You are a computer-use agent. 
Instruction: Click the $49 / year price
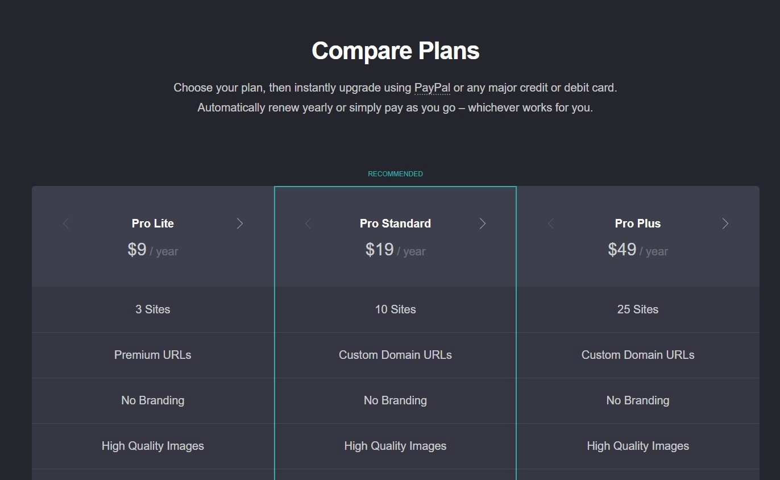(638, 250)
